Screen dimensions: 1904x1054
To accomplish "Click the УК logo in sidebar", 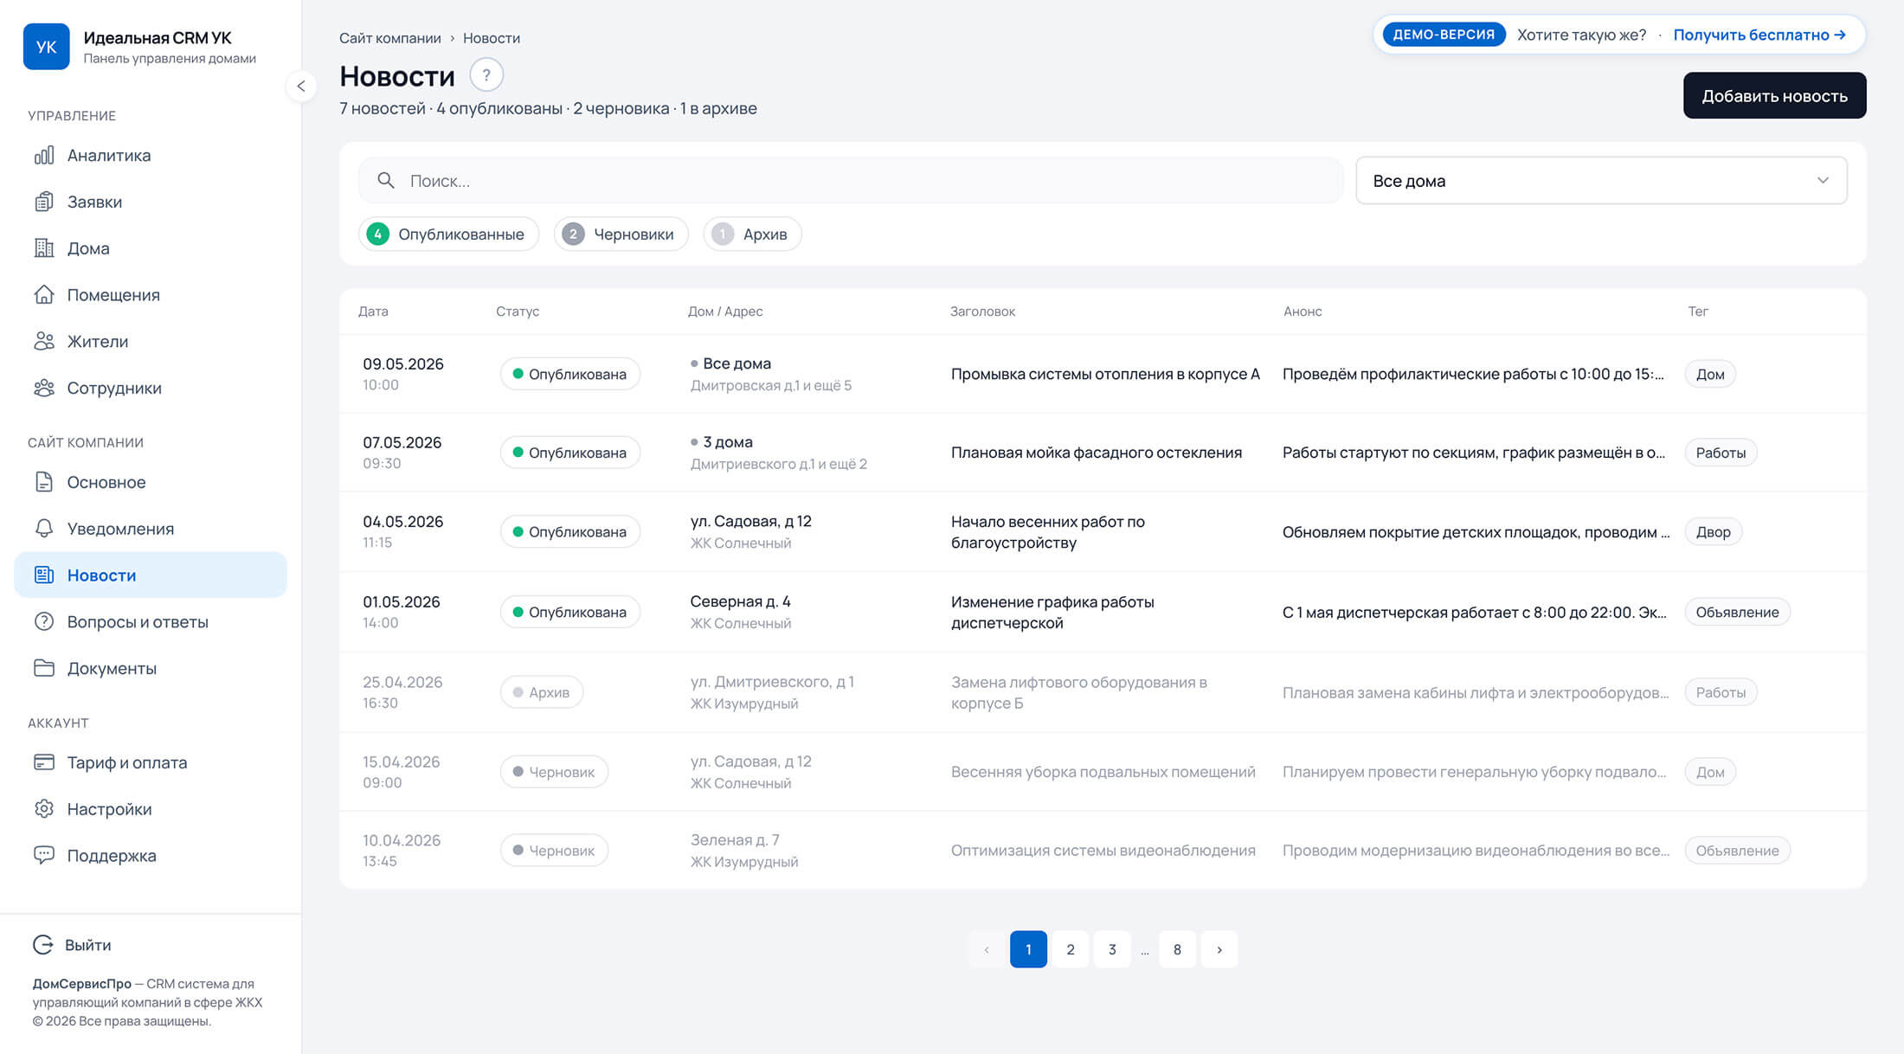I will click(x=47, y=47).
